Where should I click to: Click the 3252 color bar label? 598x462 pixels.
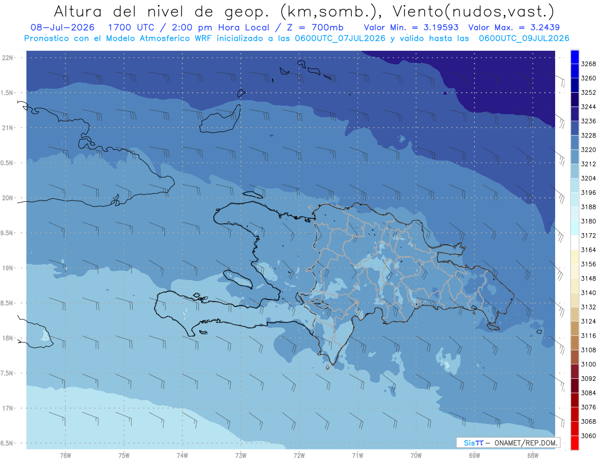pos(589,93)
